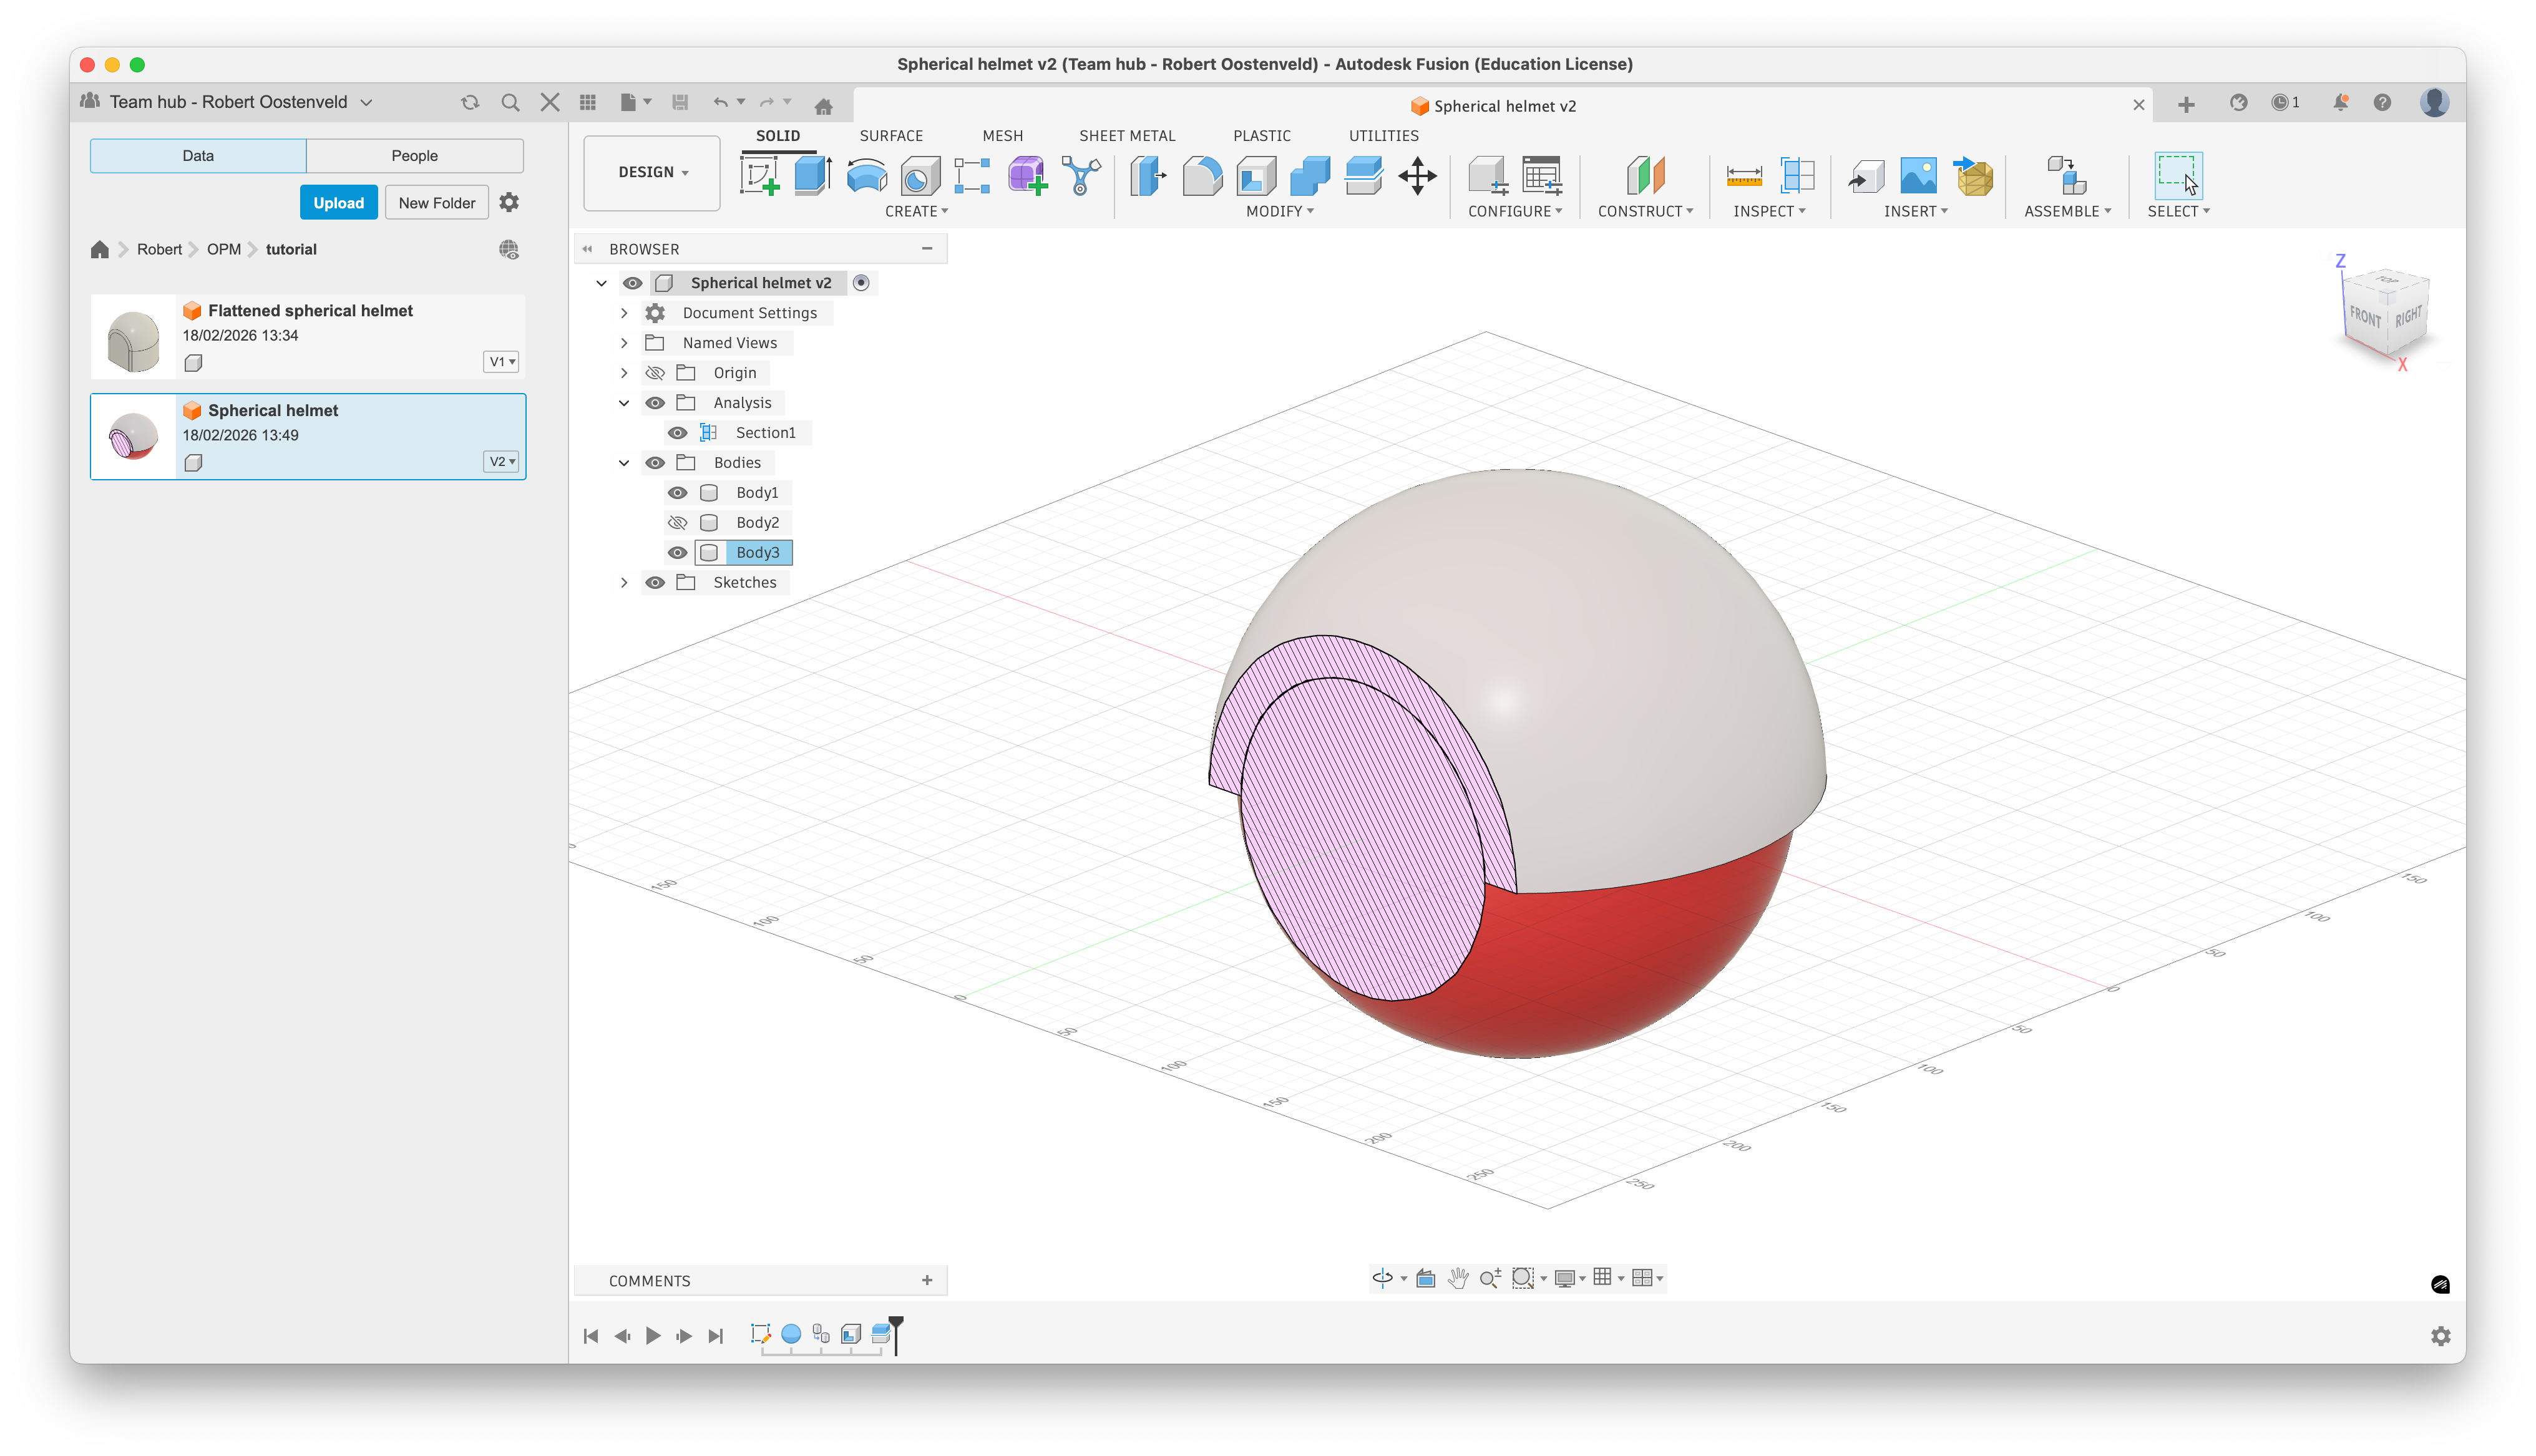Select the Orbit tool in navigation bar
This screenshot has height=1456, width=2536.
(1382, 1278)
